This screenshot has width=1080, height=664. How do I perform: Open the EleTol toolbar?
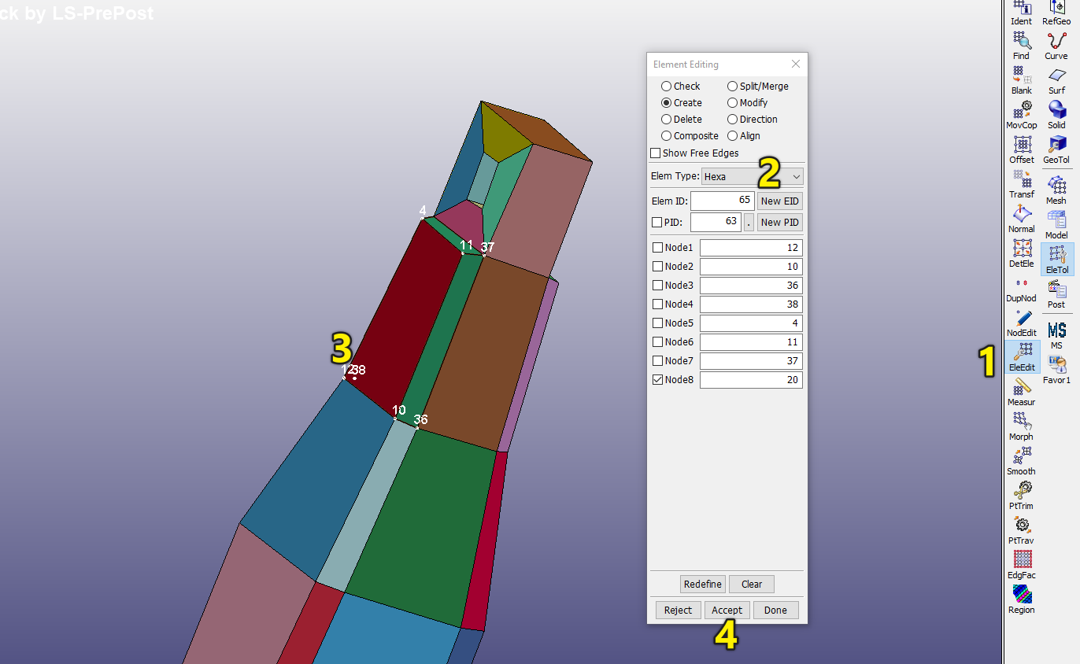tap(1056, 259)
